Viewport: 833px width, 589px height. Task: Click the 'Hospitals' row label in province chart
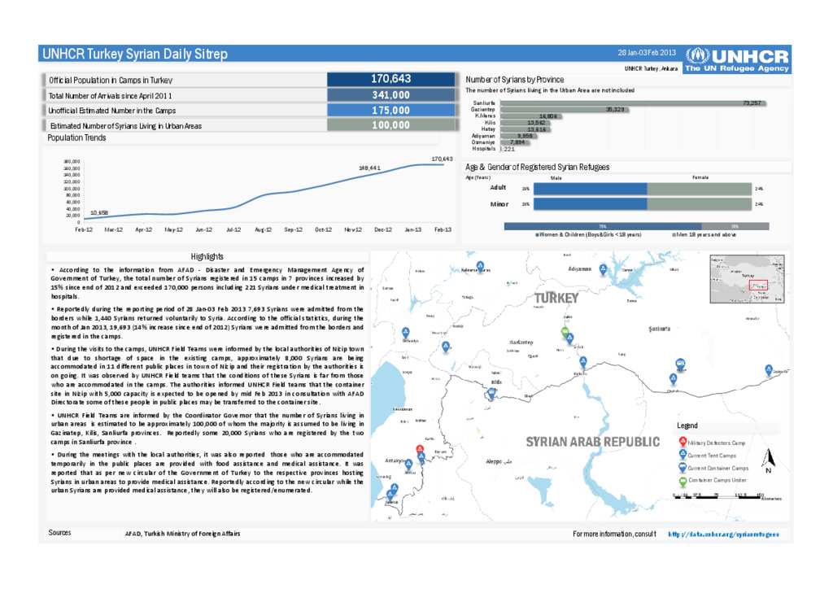pos(483,149)
